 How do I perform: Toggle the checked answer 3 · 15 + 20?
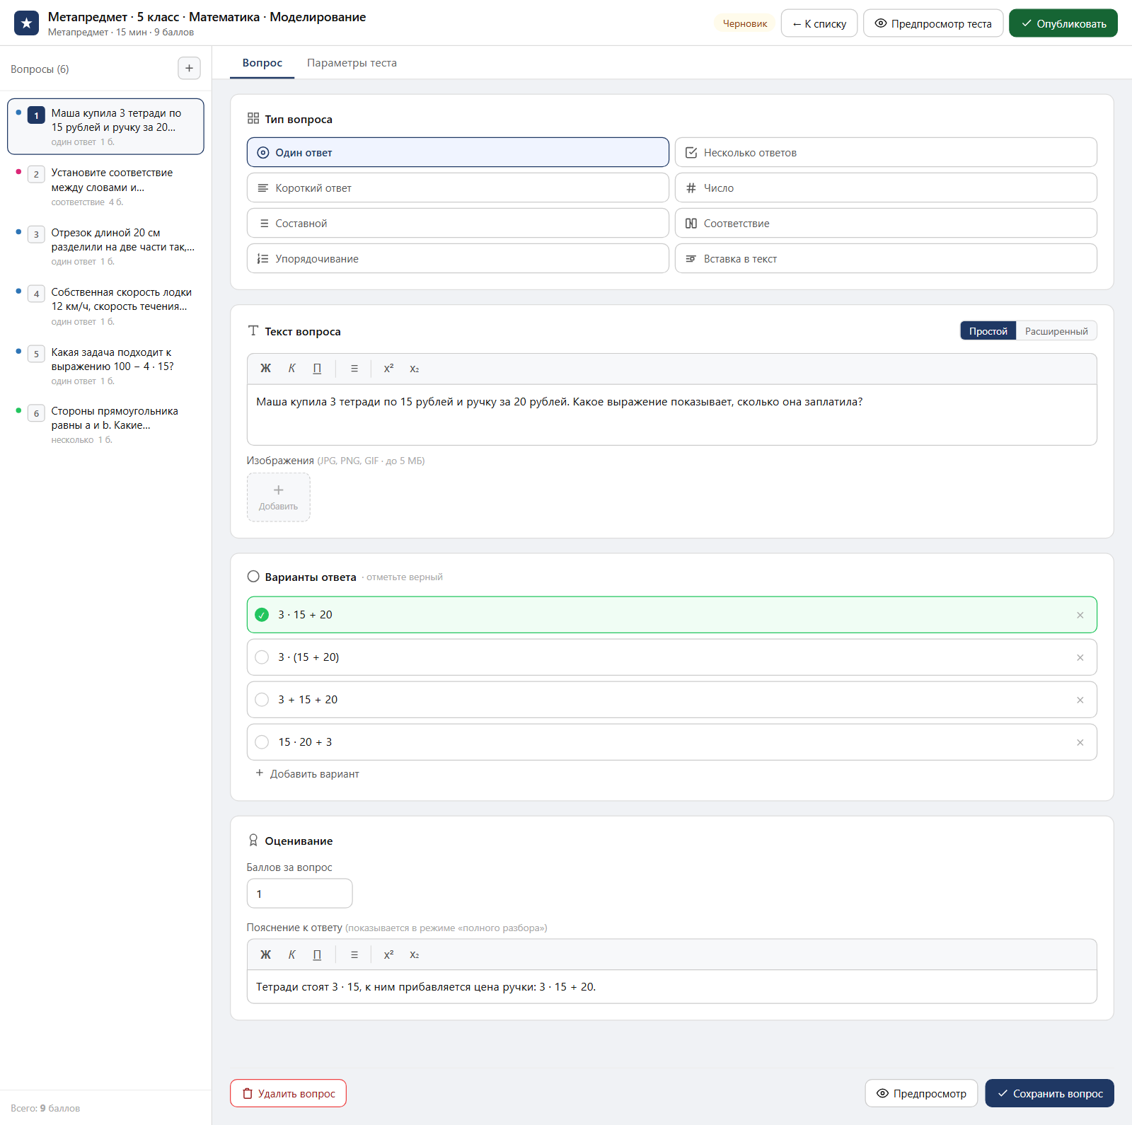click(262, 615)
